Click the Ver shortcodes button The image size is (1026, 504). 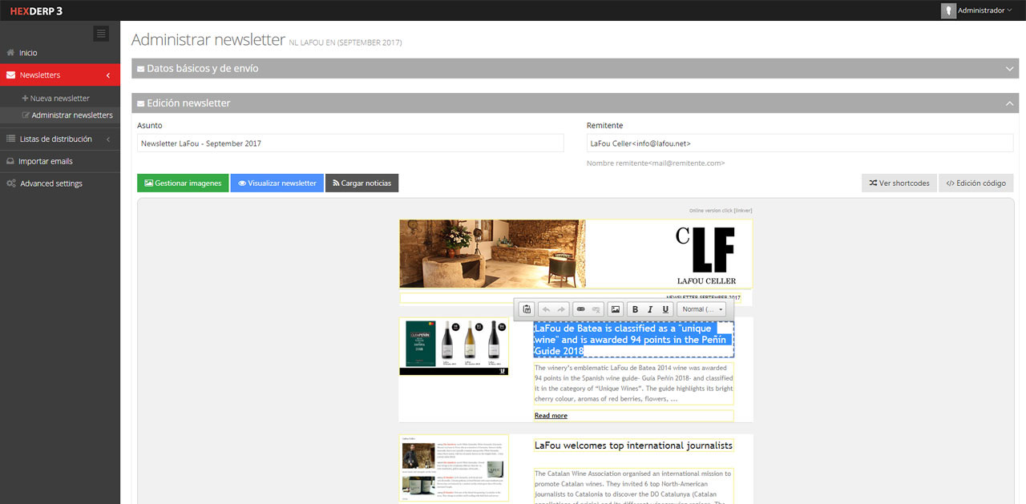click(899, 183)
